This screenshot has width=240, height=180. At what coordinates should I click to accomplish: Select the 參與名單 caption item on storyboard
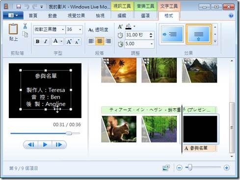(200, 148)
